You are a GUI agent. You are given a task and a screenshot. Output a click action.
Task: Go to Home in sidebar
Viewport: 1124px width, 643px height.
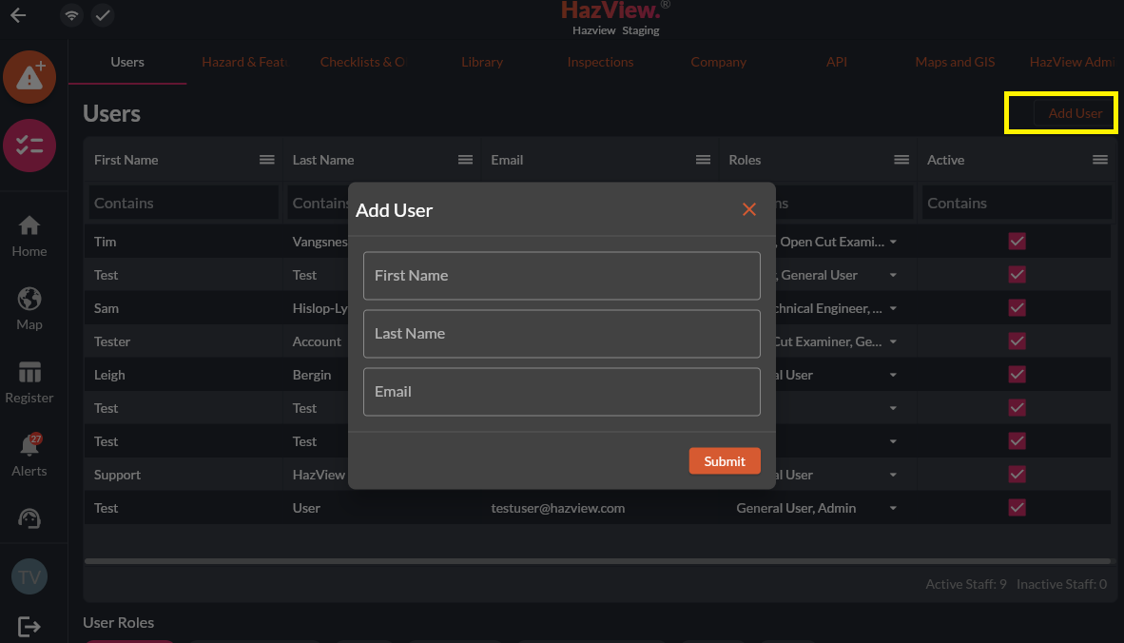(x=29, y=236)
